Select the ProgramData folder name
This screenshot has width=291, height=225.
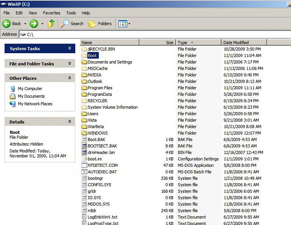click(100, 94)
